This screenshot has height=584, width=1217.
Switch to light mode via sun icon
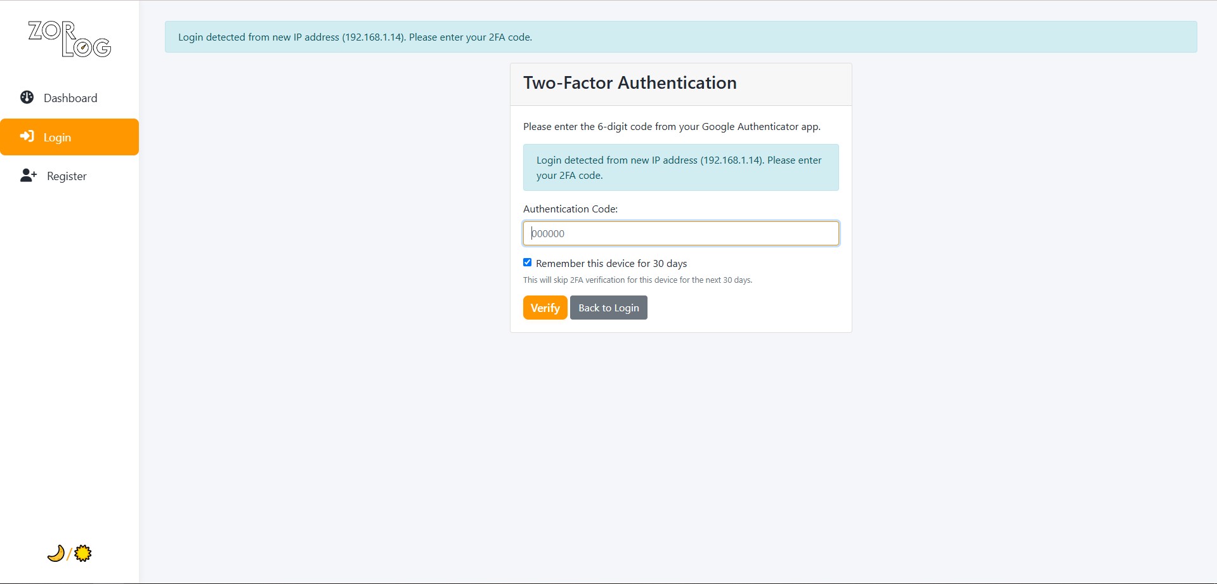83,554
